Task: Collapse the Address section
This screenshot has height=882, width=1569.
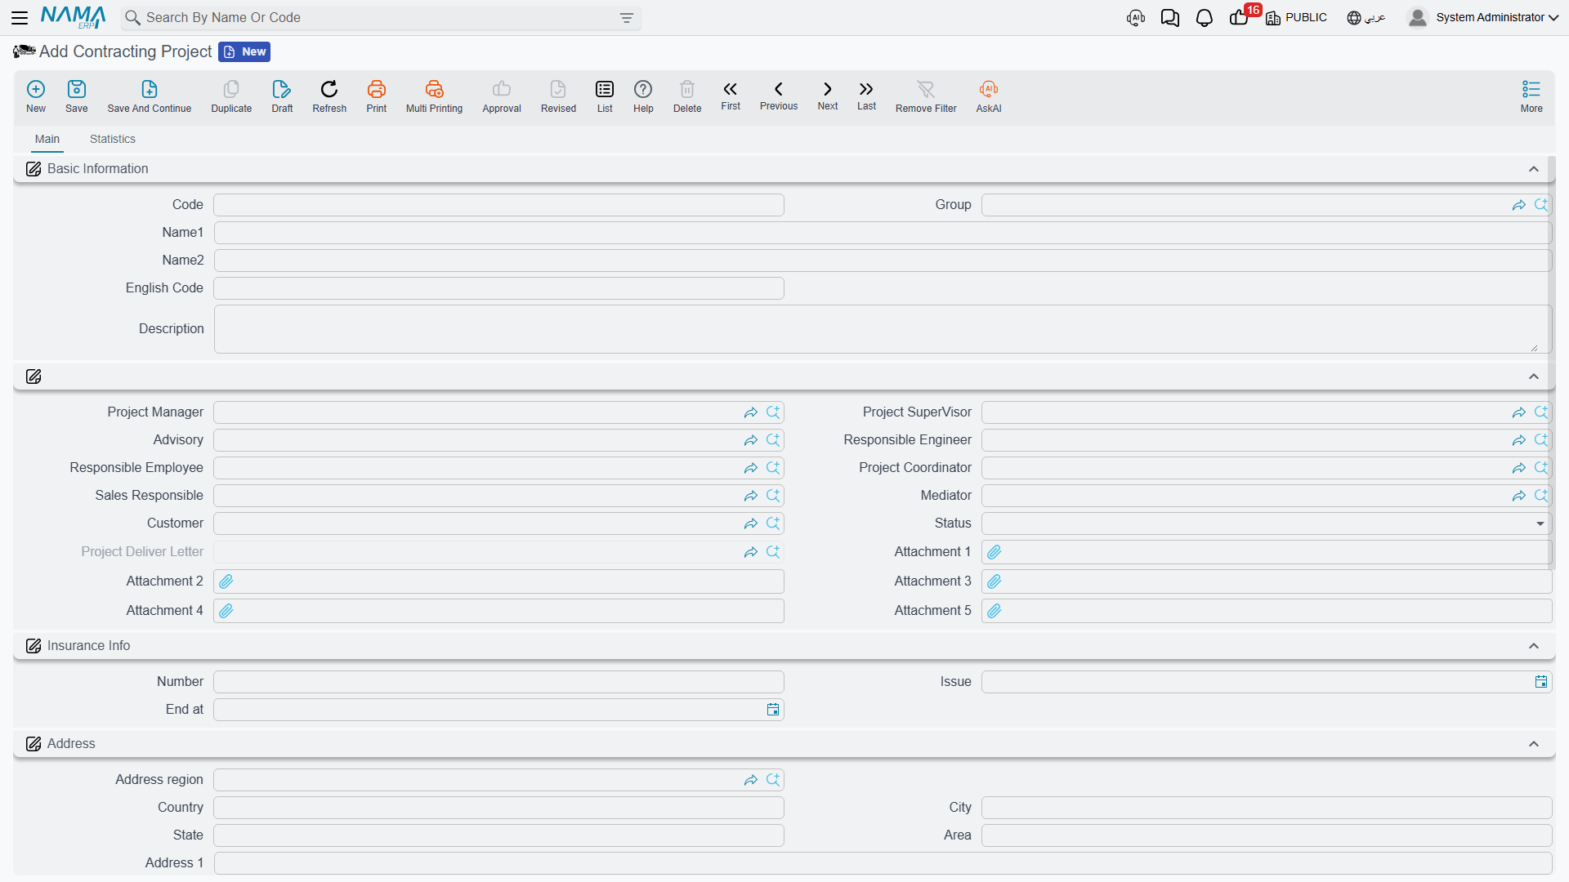Action: click(1534, 744)
